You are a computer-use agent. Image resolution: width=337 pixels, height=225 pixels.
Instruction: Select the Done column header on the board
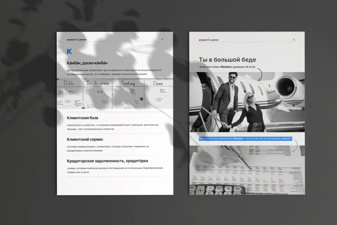click(x=158, y=83)
